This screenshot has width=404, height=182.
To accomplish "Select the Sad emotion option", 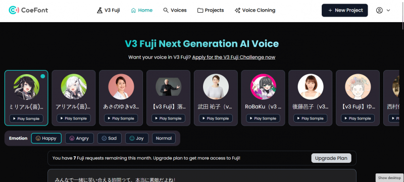I will click(109, 138).
